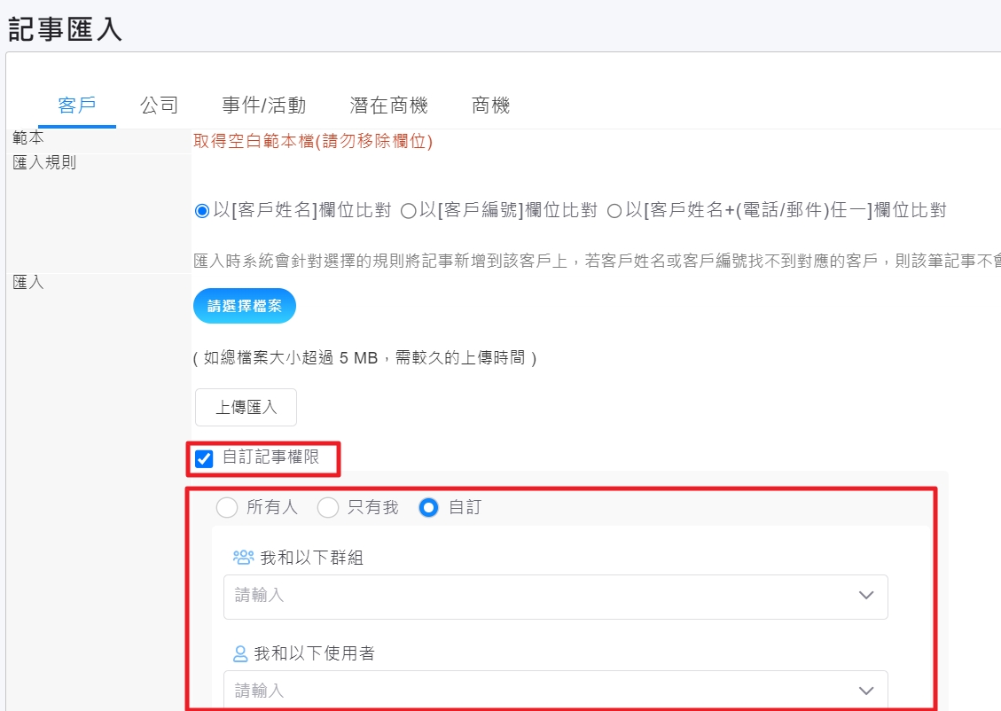
Task: Open the 事件/活動 tab
Action: tap(263, 105)
